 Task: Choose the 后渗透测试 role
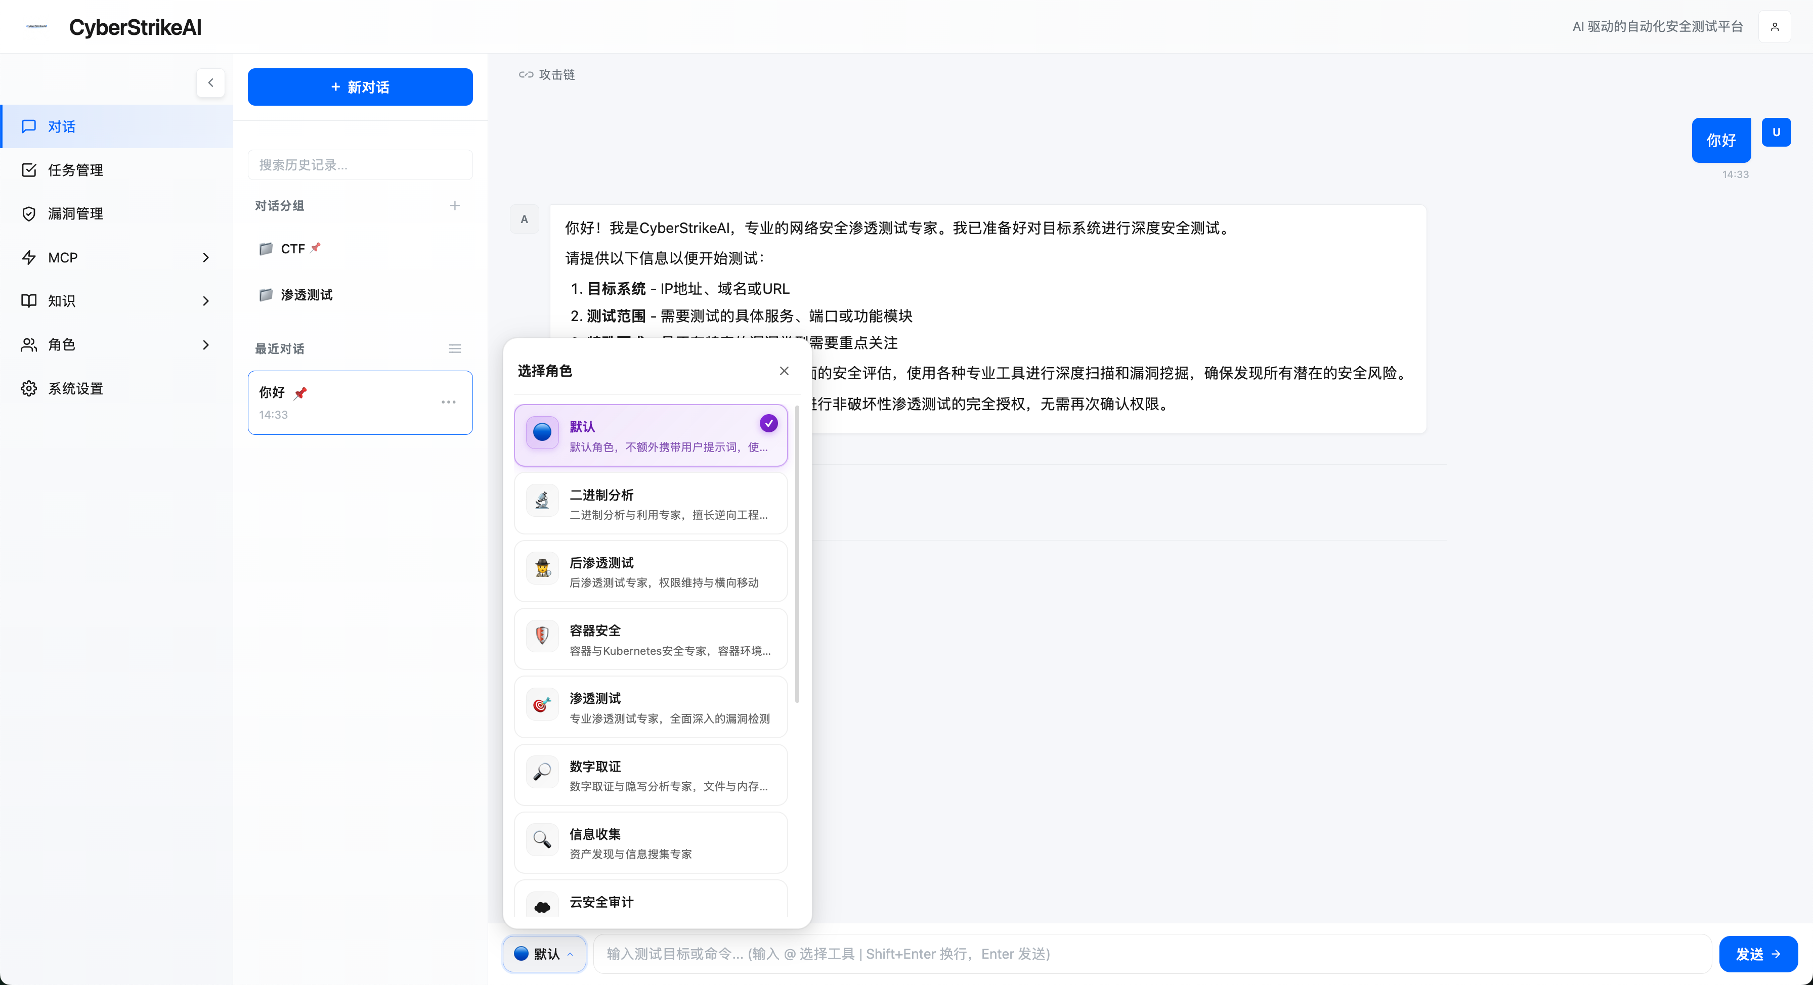tap(651, 571)
